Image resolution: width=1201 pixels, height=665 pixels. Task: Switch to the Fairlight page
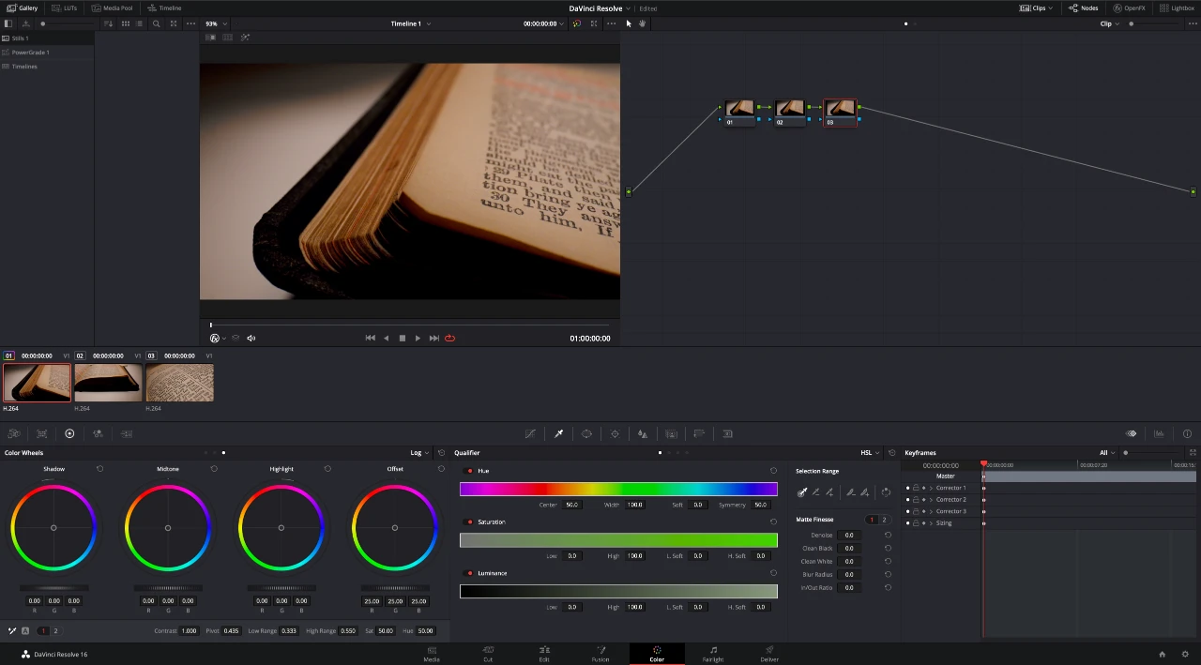[713, 654]
